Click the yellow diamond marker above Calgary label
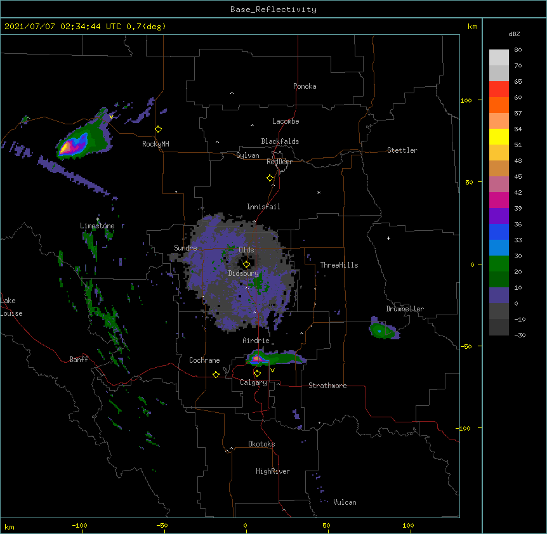547x534 pixels. (x=257, y=374)
